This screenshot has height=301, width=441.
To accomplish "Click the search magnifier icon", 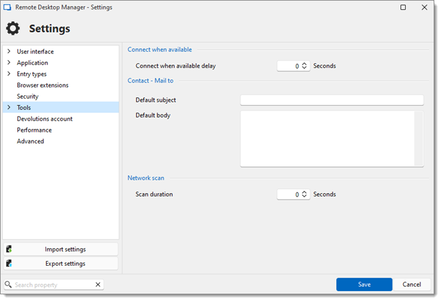I will [x=8, y=284].
